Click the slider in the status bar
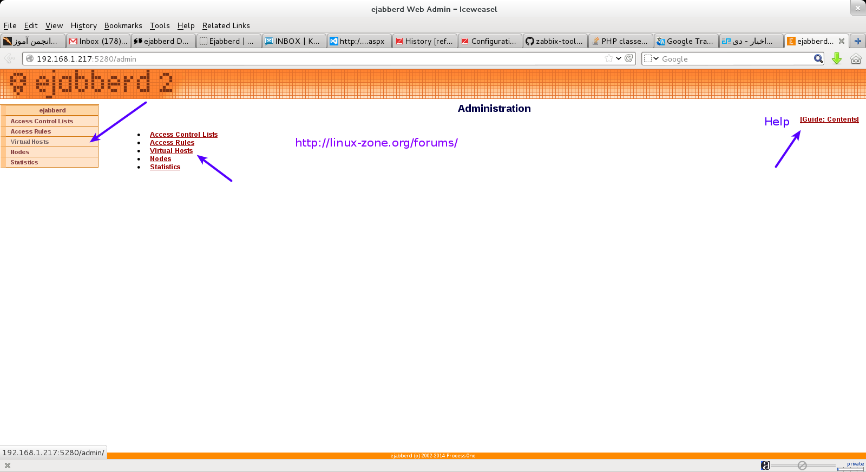 click(x=802, y=466)
